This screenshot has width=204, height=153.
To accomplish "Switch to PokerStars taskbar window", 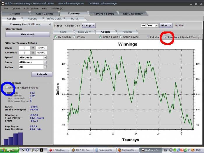I will [x=59, y=150].
